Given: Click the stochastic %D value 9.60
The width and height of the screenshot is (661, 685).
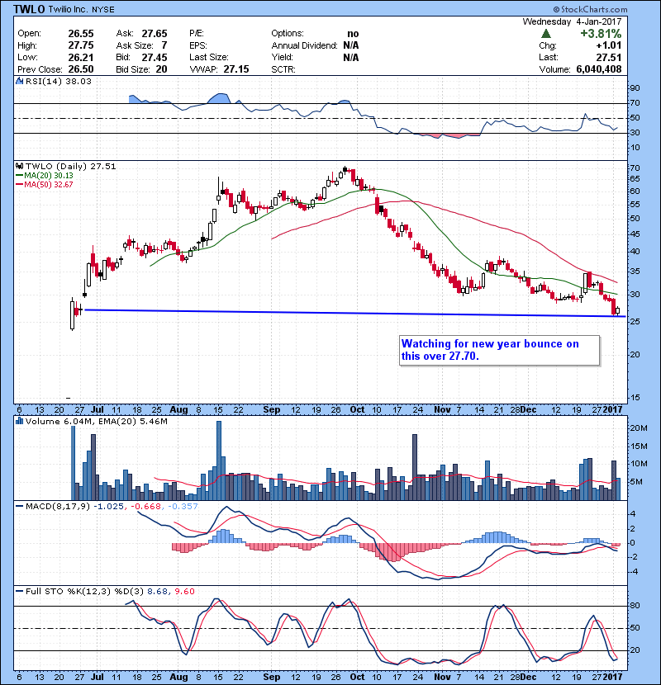Looking at the screenshot, I should [184, 591].
